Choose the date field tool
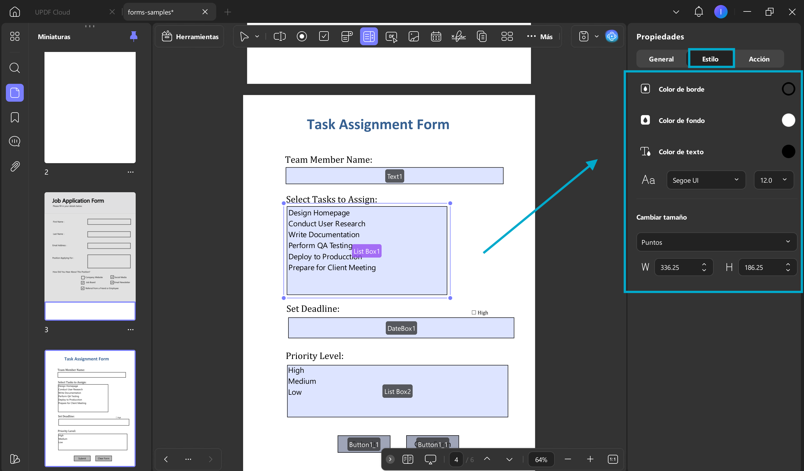The height and width of the screenshot is (471, 804). pyautogui.click(x=436, y=36)
